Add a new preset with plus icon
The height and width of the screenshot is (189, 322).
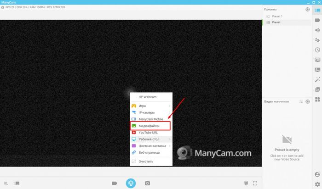click(x=307, y=10)
